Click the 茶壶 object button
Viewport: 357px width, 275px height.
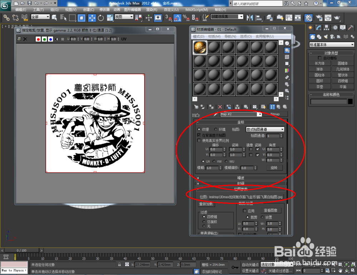(320, 87)
